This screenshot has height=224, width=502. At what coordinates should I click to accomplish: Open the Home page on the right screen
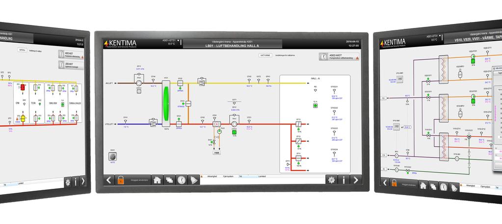pyautogui.click(x=423, y=185)
